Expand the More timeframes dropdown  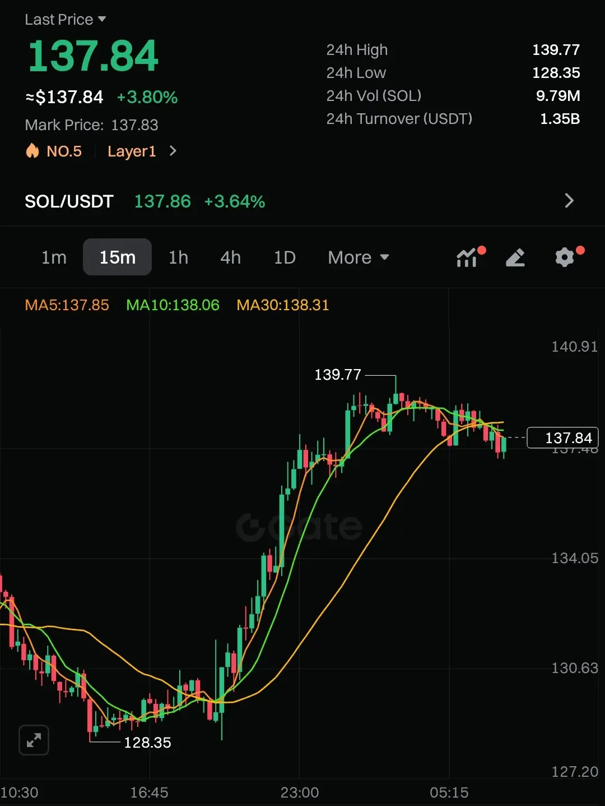[359, 257]
